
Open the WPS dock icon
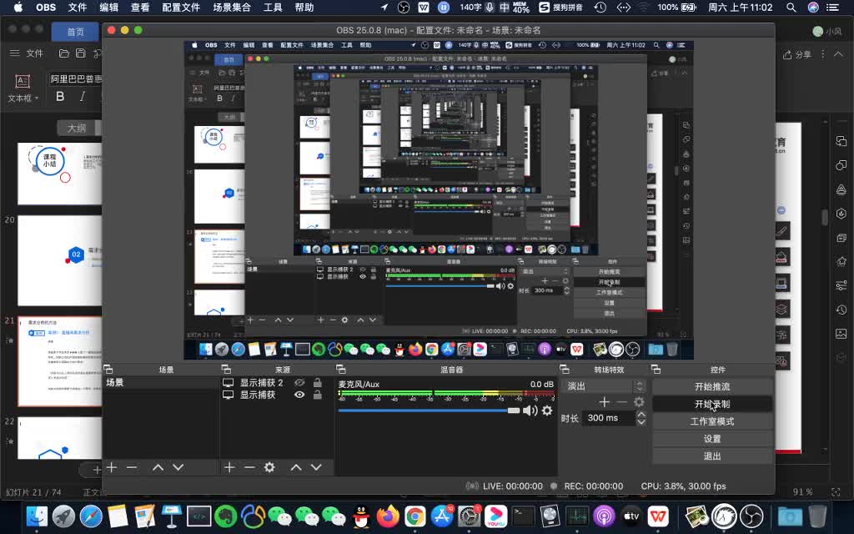click(x=658, y=516)
